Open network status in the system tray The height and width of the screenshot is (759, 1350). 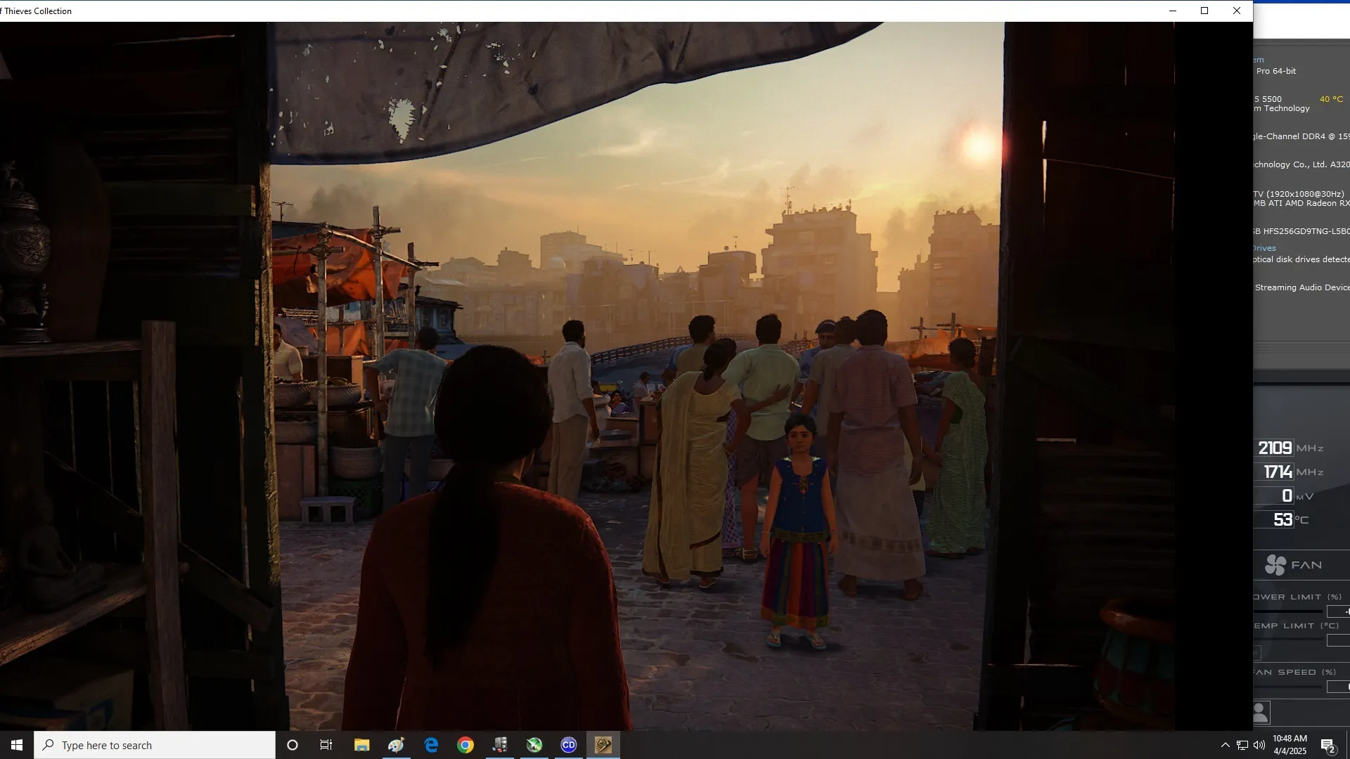[x=1242, y=745]
